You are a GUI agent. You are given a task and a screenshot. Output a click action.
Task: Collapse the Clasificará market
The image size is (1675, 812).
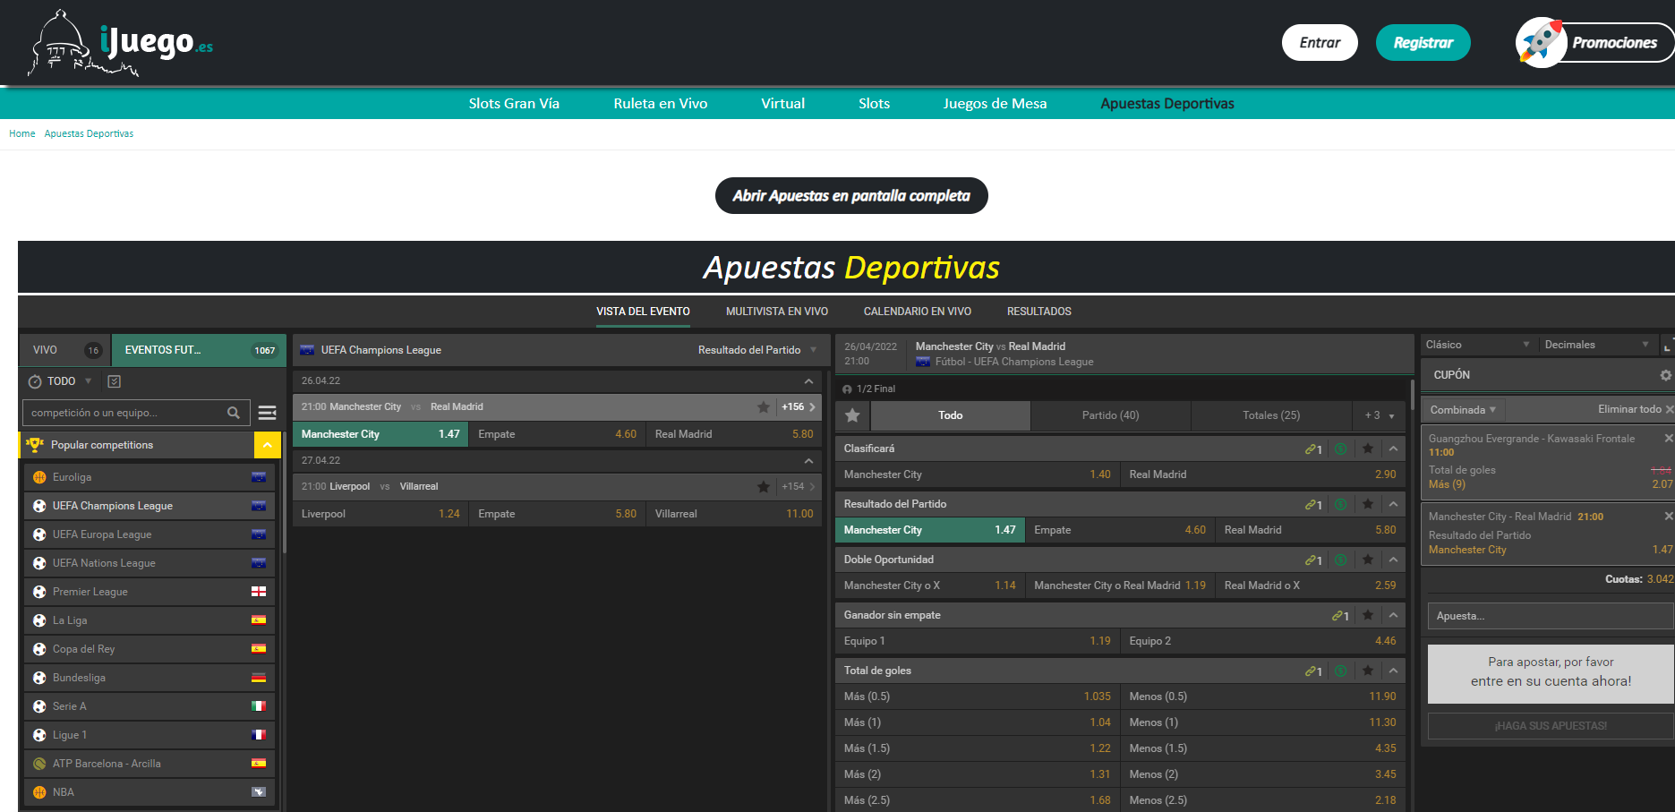1393,449
